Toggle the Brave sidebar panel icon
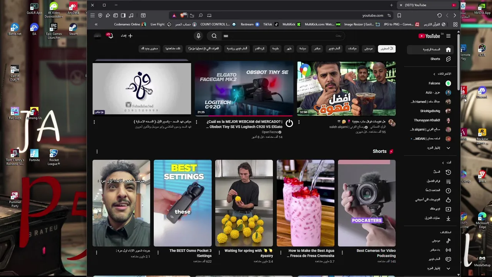Image resolution: width=492 pixels, height=277 pixels. pyautogui.click(x=123, y=15)
